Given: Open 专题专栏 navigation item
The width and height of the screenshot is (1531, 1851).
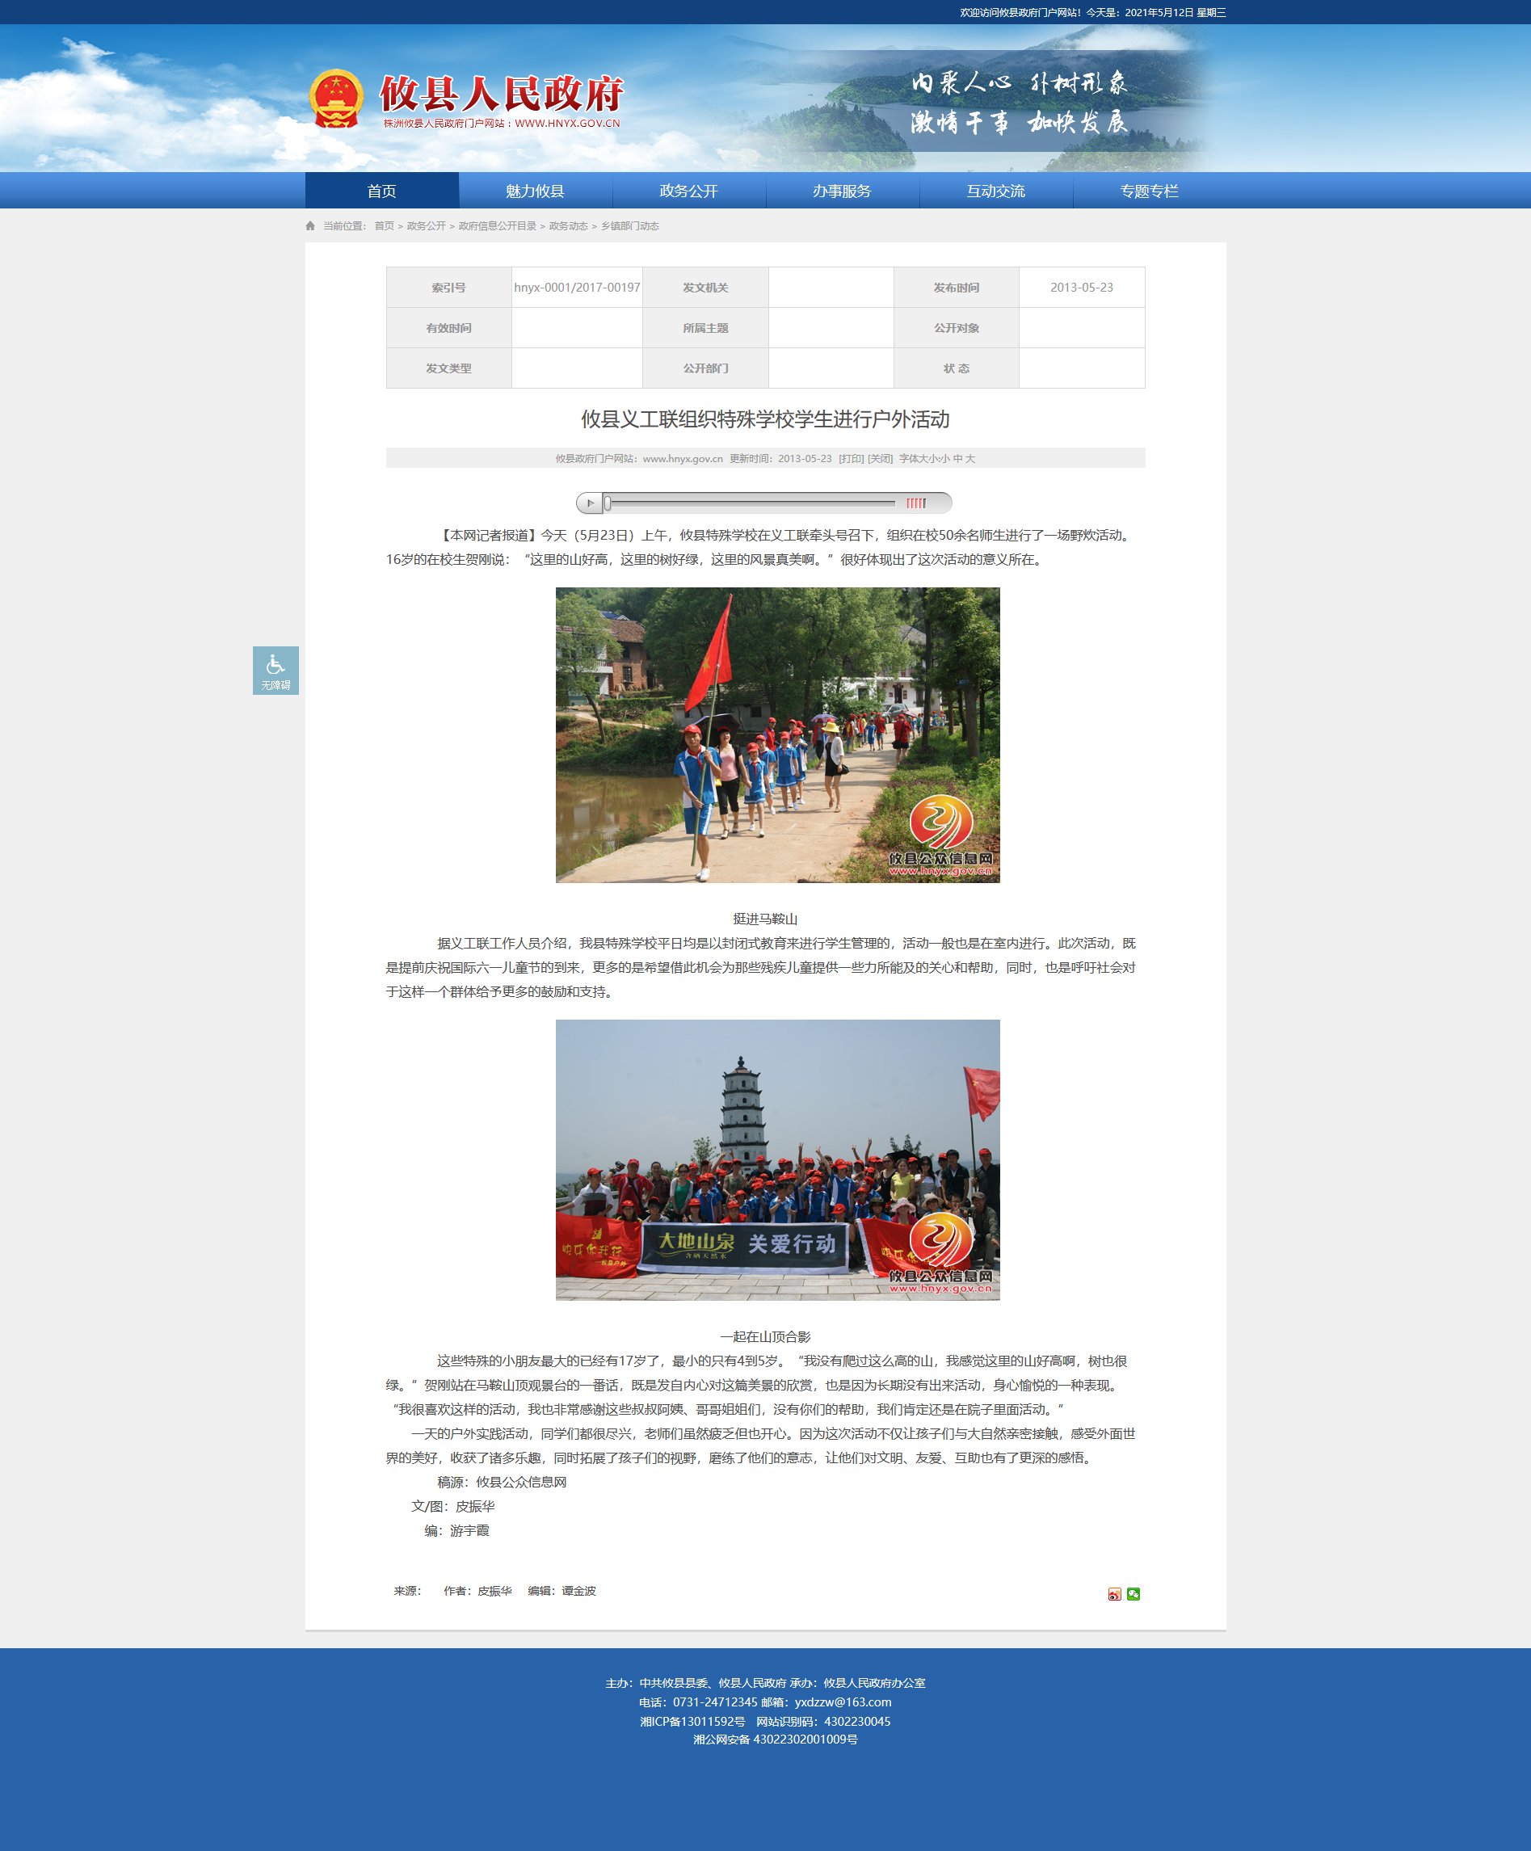Looking at the screenshot, I should pyautogui.click(x=1149, y=191).
